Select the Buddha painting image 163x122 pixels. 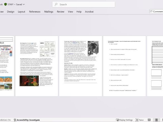[29, 81]
